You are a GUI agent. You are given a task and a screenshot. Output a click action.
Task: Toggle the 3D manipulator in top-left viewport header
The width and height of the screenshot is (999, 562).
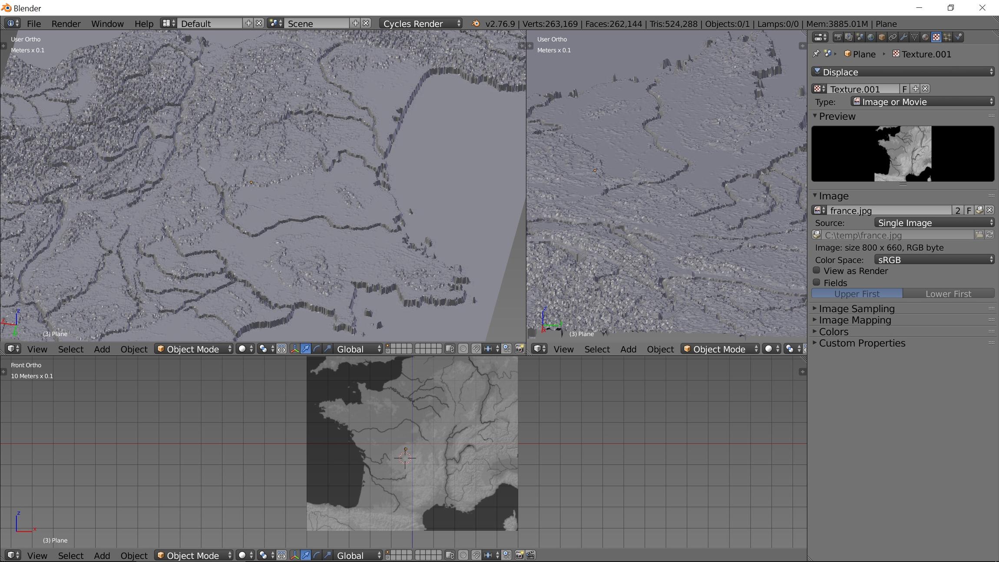click(294, 349)
